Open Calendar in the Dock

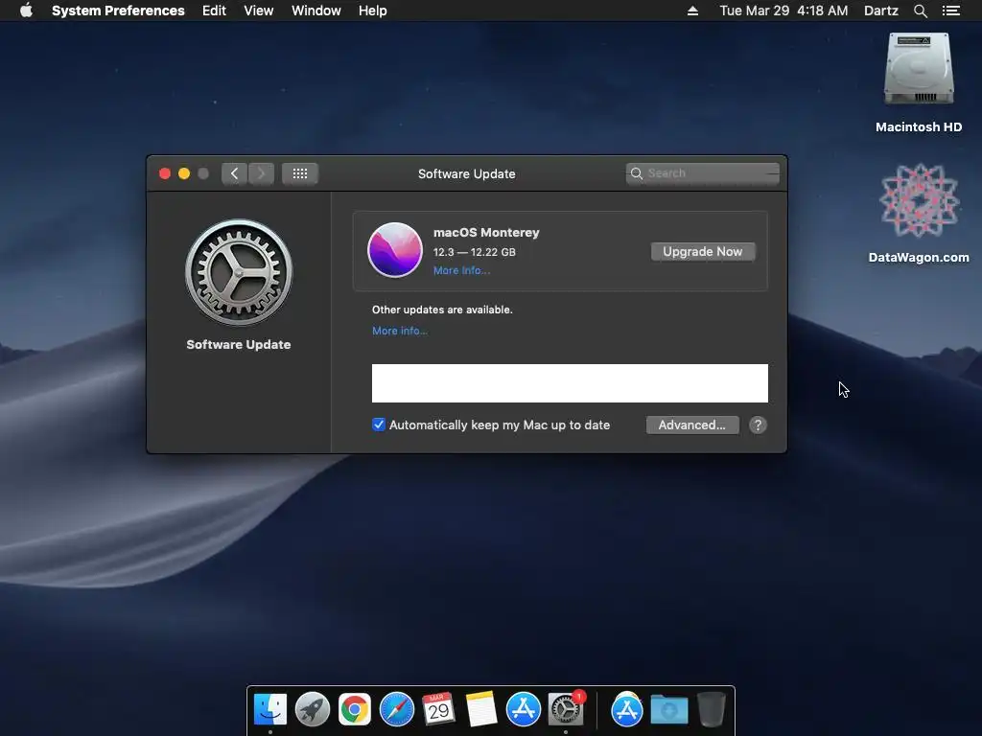tap(438, 709)
